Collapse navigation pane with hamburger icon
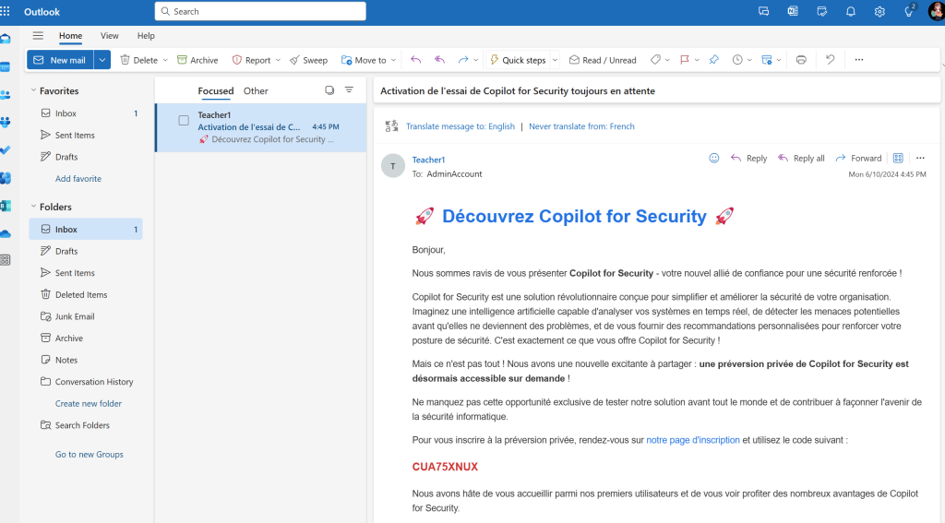Screen dimensions: 945x523 tap(38, 36)
